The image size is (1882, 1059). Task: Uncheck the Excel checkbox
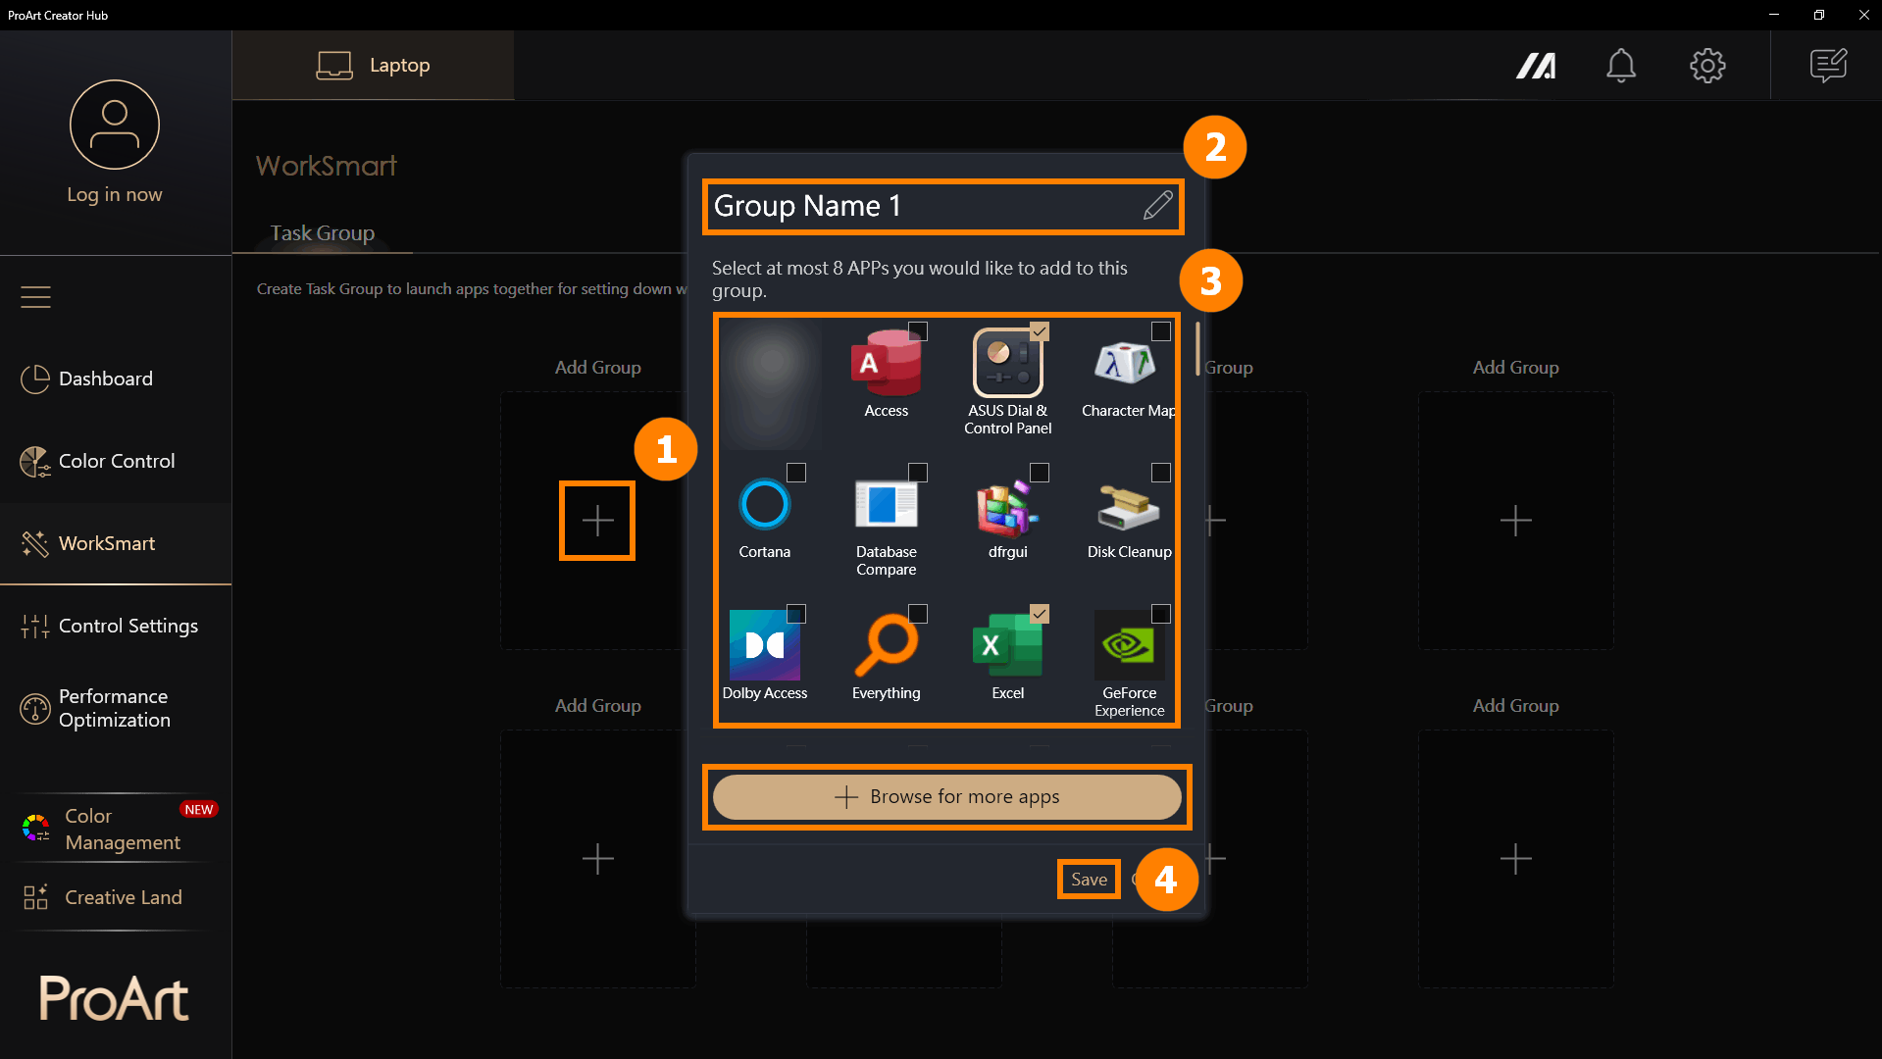1040,614
